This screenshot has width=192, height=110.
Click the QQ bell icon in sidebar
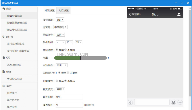point(4,58)
